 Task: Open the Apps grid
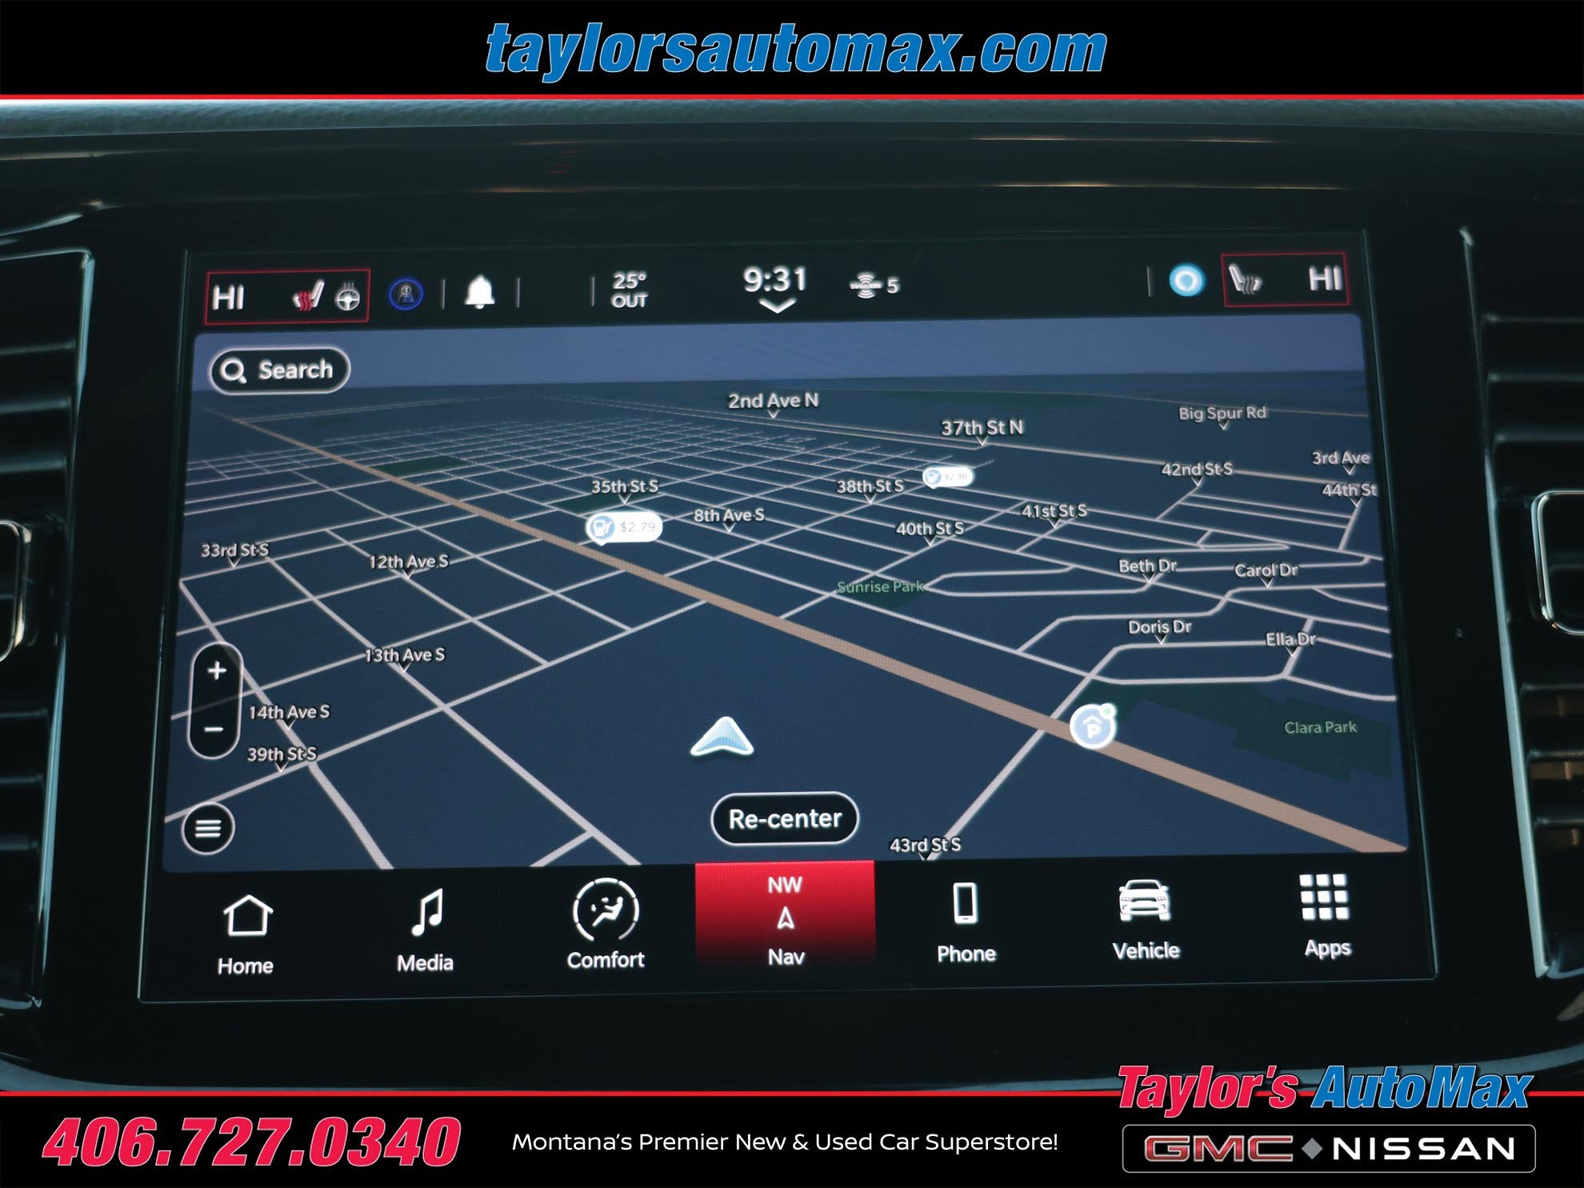click(x=1326, y=916)
